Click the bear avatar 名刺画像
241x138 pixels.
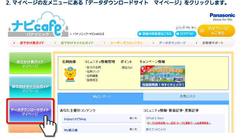tap(70, 74)
